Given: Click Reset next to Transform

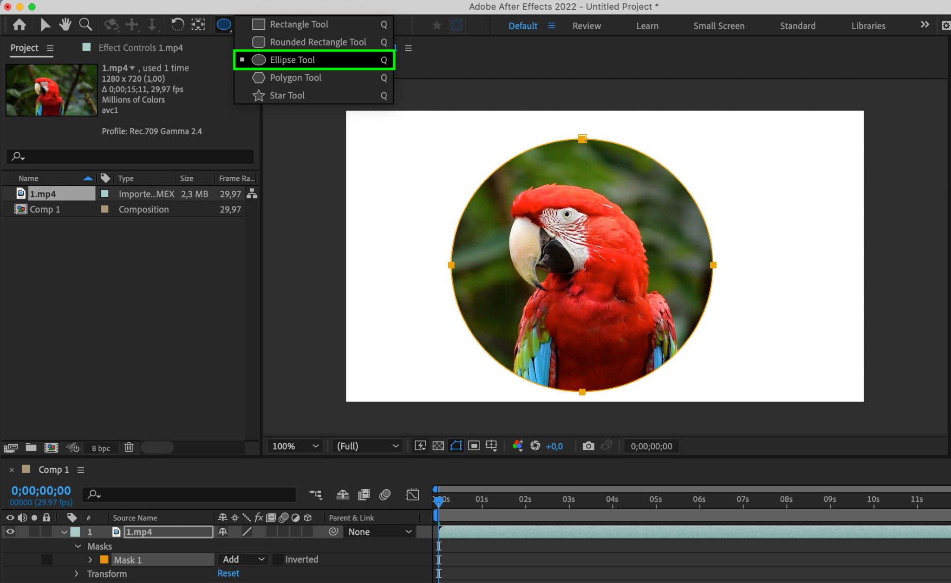Looking at the screenshot, I should (228, 573).
